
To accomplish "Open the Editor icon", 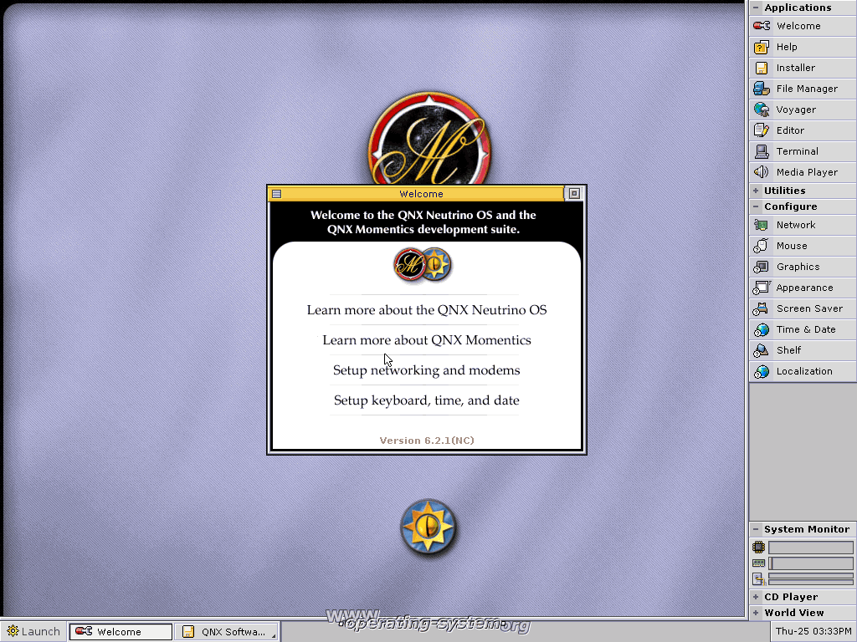I will 762,130.
